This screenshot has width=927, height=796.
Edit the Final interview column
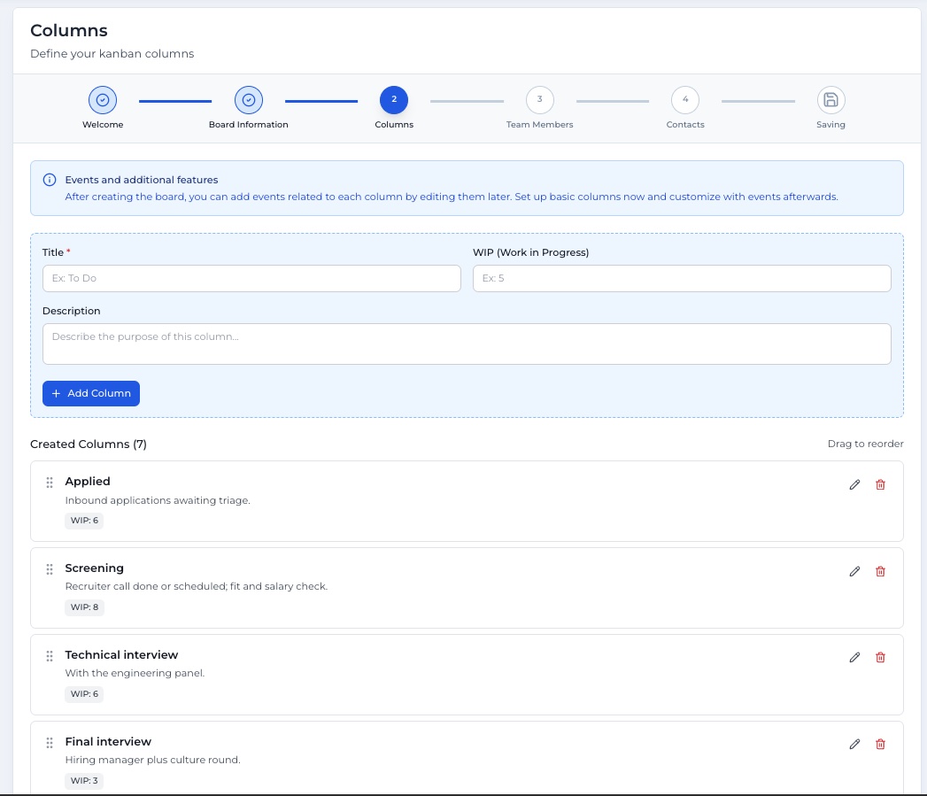tap(854, 744)
